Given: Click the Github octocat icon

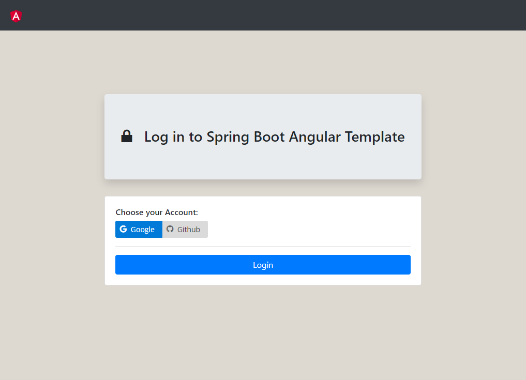Looking at the screenshot, I should pos(171,229).
